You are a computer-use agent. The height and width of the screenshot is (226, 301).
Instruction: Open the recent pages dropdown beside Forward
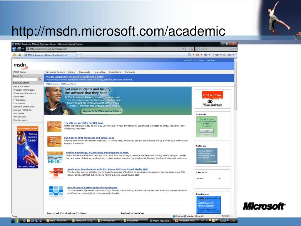pos(23,49)
